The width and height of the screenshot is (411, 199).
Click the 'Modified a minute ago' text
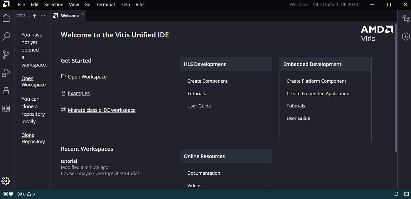click(x=85, y=167)
